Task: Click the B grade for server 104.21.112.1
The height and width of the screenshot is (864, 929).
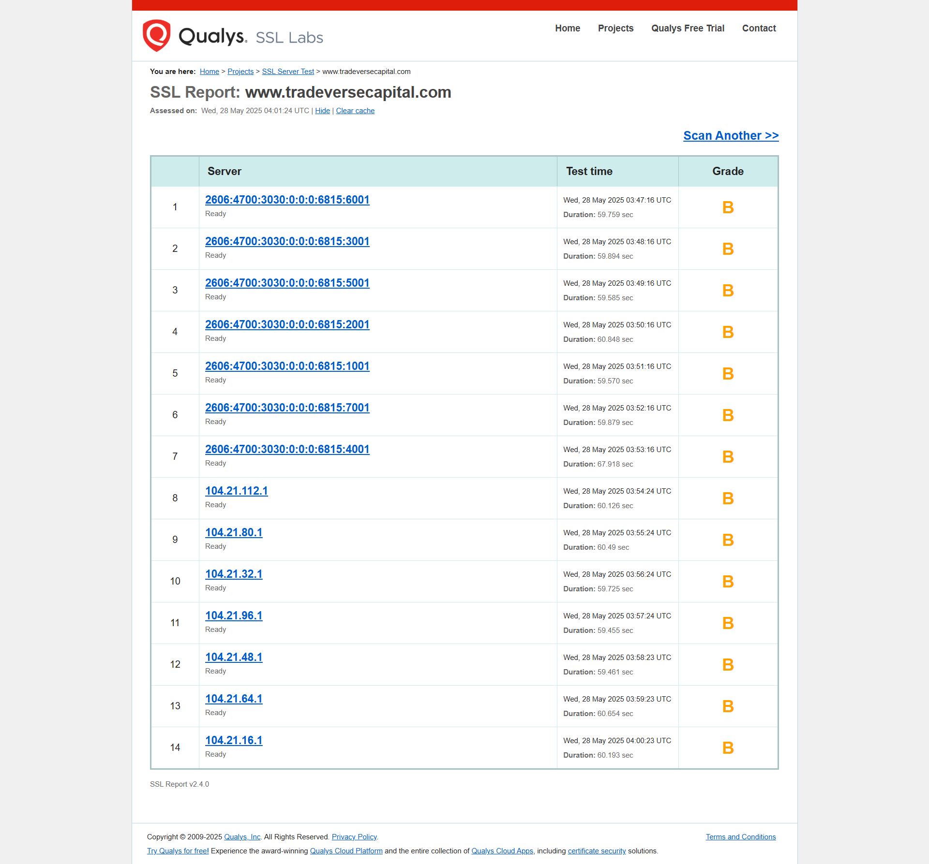Action: 728,498
